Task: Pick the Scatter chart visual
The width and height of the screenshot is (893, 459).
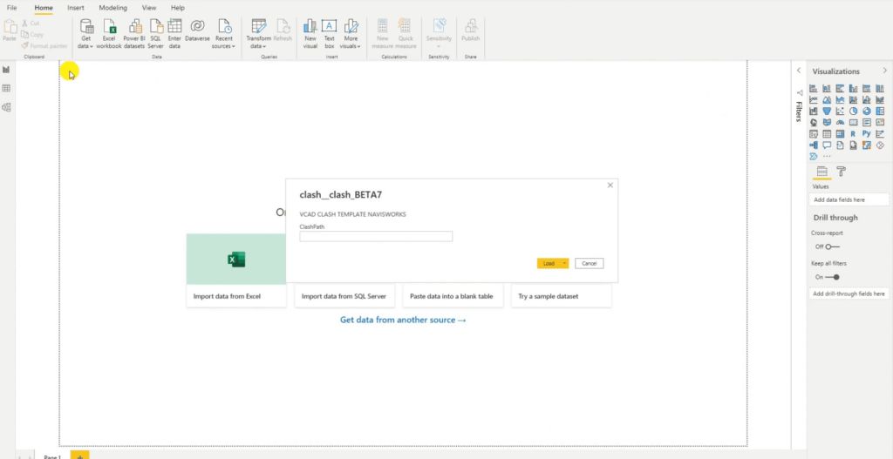Action: [x=840, y=111]
